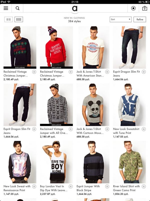Favorite the New Look Tune Print sweatshirt

coord(144,129)
